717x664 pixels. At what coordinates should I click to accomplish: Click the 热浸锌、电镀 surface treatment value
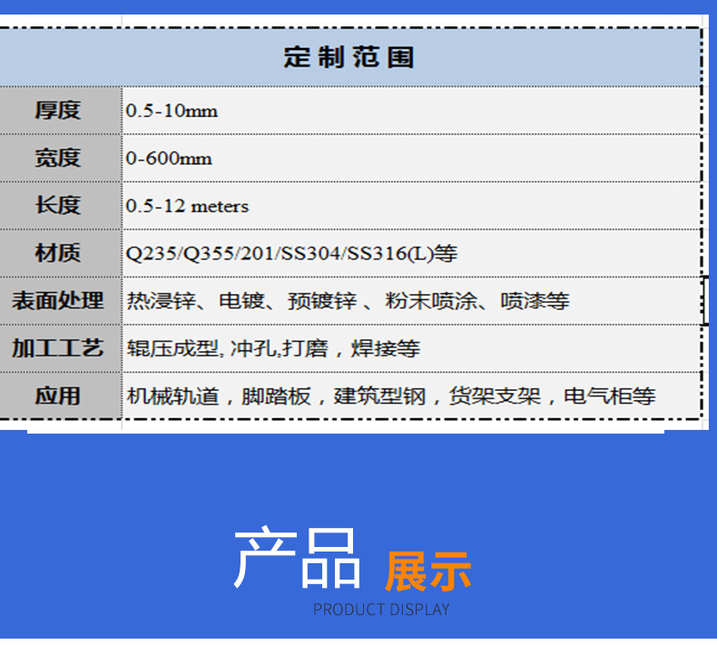coord(348,301)
